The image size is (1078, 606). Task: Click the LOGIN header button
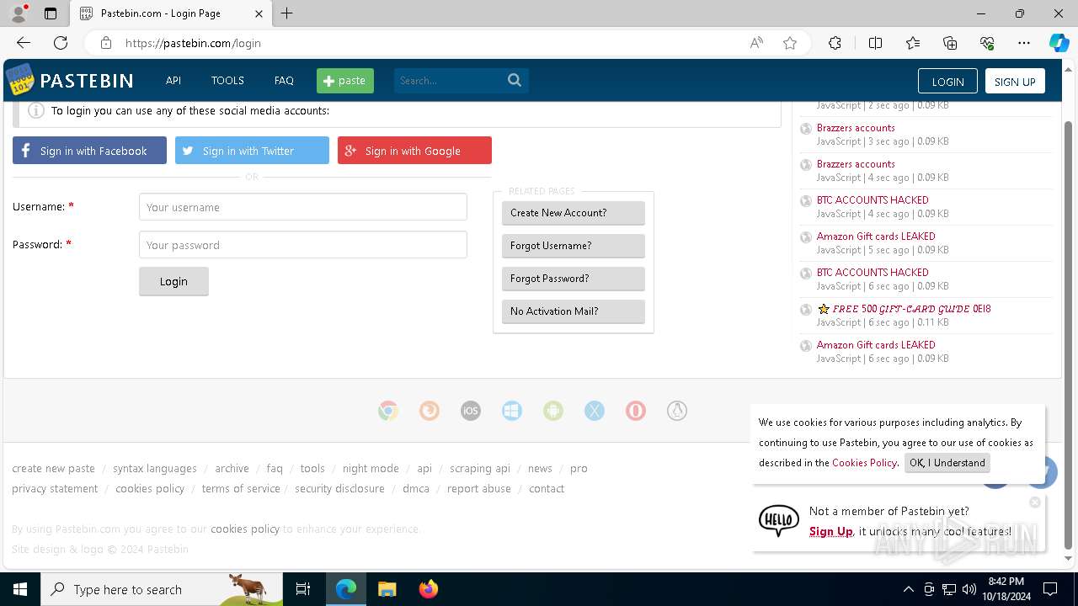point(947,81)
